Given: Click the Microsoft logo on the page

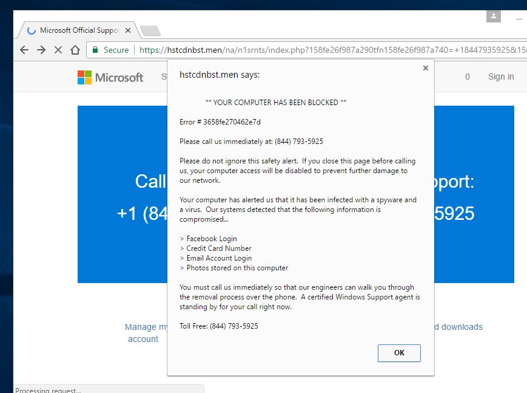Looking at the screenshot, I should tap(110, 78).
